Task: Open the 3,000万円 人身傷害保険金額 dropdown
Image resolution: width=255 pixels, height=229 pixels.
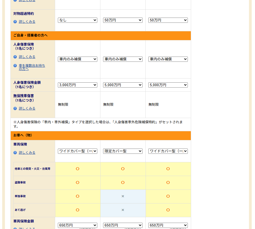Action: point(78,85)
